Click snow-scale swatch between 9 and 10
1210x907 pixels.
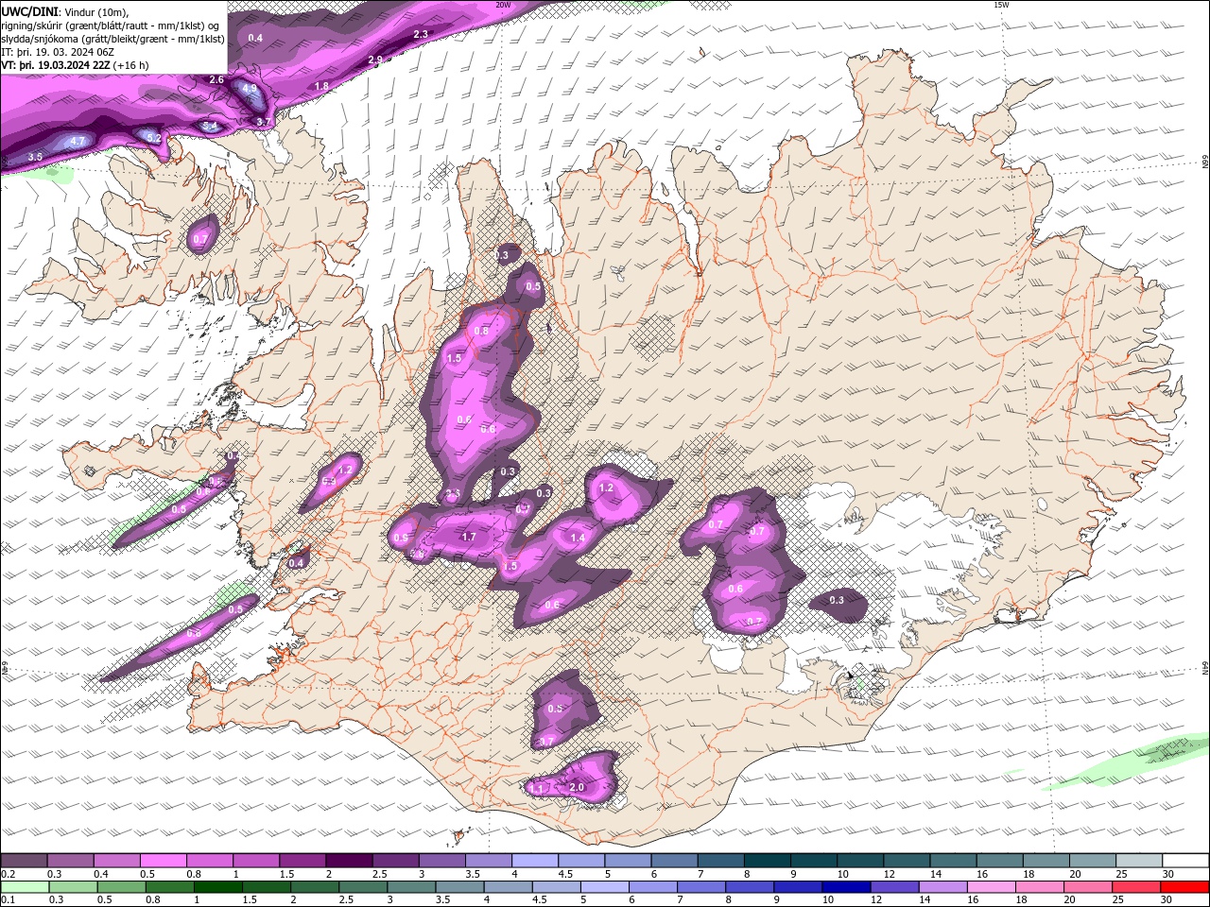tap(814, 861)
